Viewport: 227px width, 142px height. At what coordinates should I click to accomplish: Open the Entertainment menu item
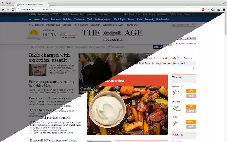point(103,20)
